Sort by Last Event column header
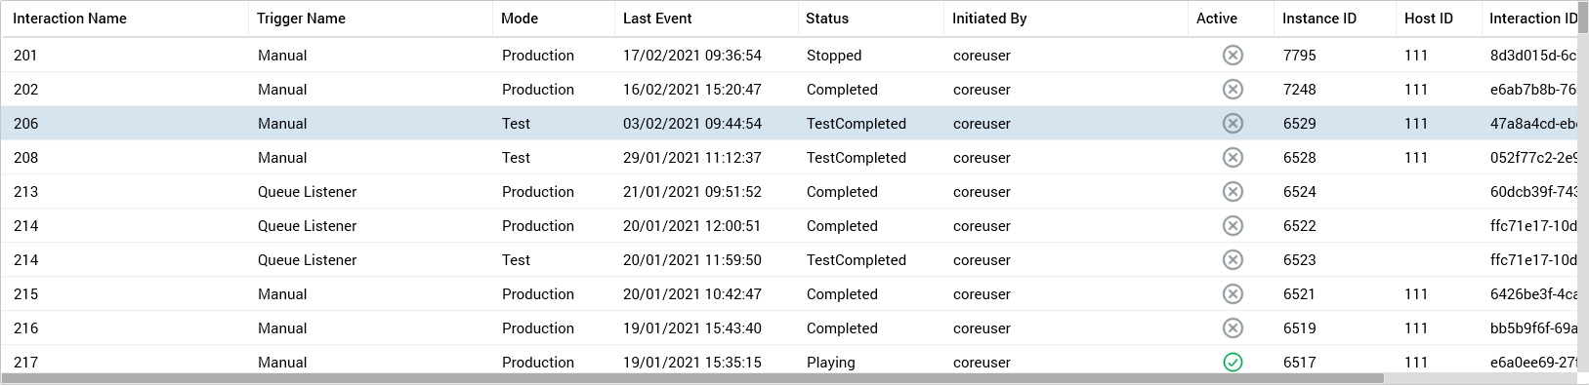Screen dimensions: 1589x385 (657, 19)
